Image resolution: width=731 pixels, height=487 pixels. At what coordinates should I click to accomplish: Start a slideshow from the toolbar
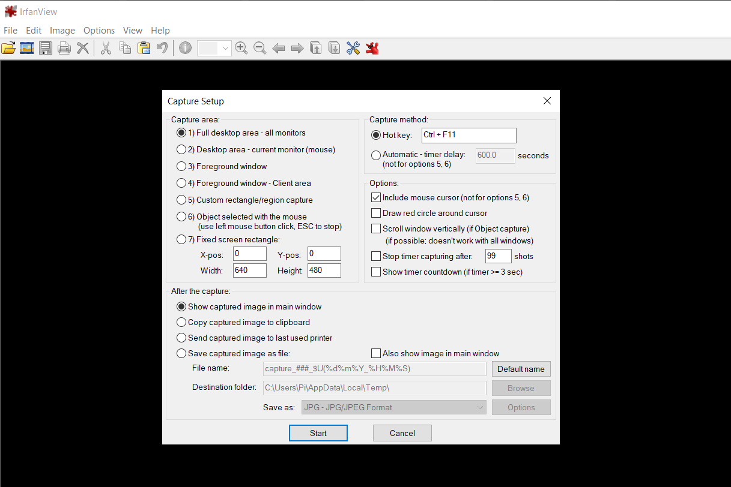click(27, 48)
